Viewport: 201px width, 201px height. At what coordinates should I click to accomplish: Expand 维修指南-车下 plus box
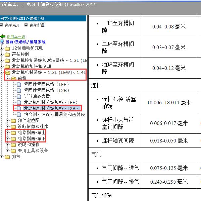(x=8, y=139)
